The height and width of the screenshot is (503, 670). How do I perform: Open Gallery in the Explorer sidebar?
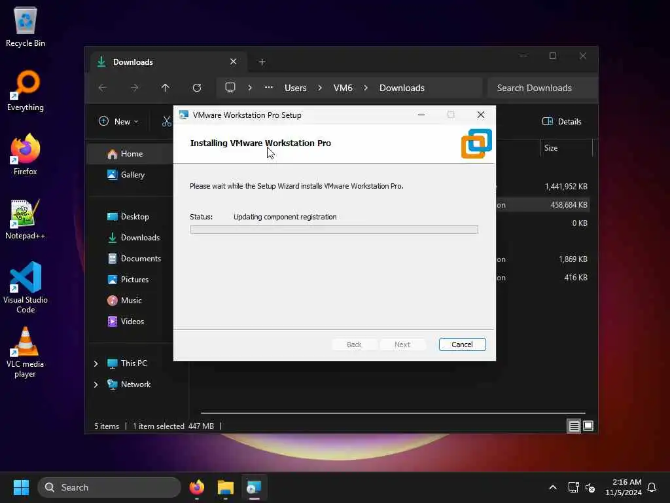click(131, 174)
